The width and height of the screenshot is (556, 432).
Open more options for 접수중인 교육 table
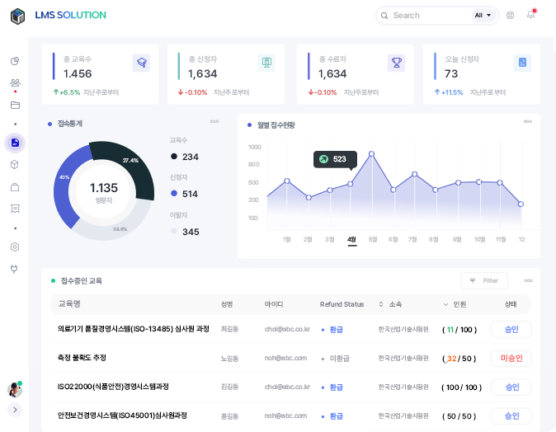pyautogui.click(x=528, y=280)
